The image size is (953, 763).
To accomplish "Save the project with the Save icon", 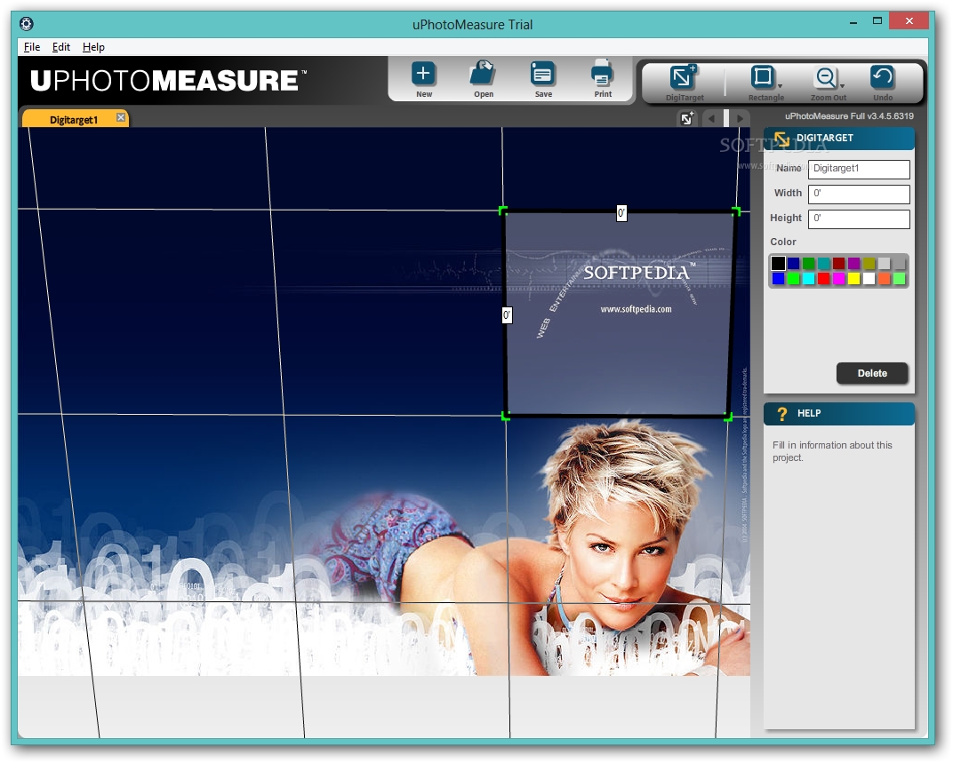I will (543, 74).
